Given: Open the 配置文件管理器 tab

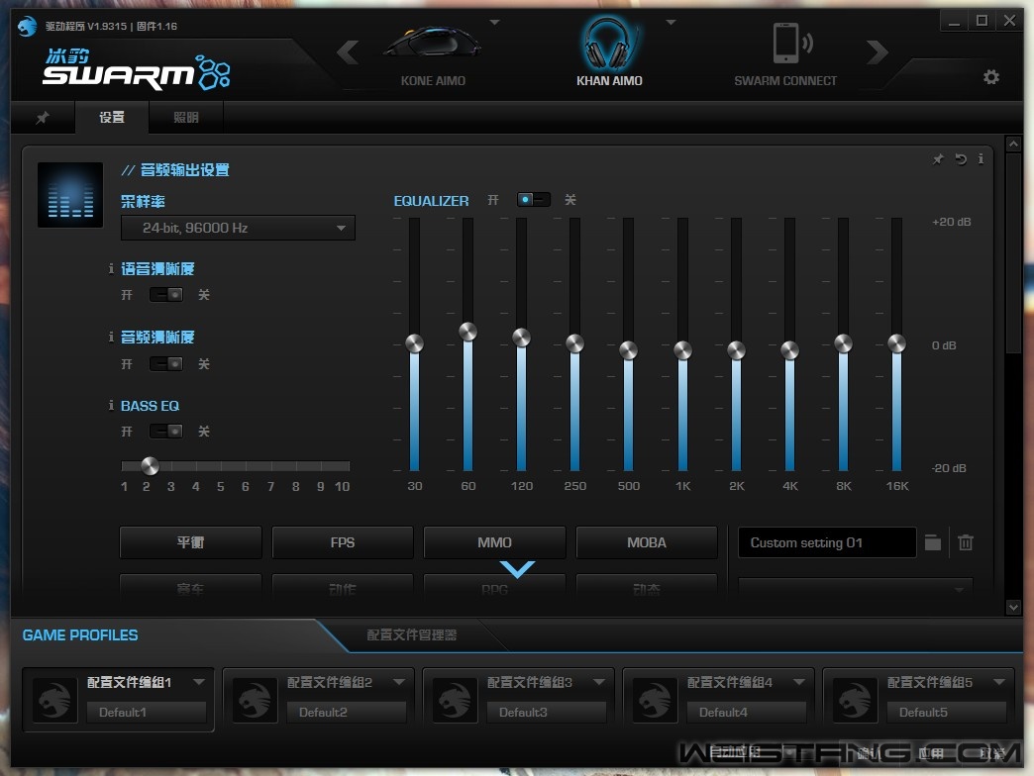Looking at the screenshot, I should tap(411, 635).
